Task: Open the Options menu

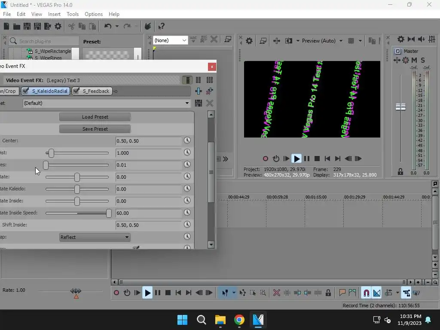Action: (93, 14)
